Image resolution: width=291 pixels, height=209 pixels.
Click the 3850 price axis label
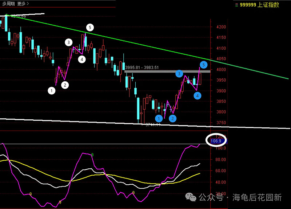(221, 102)
